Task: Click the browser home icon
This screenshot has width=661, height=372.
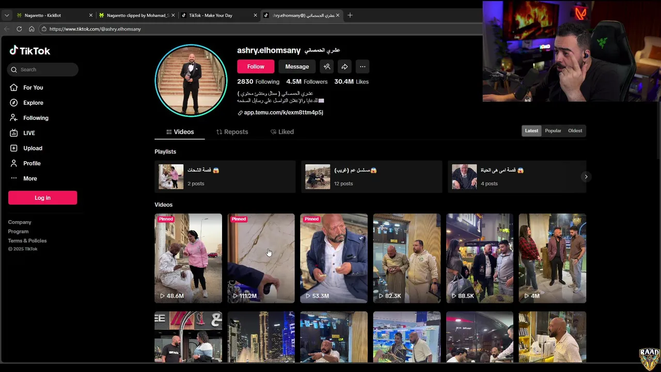Action: click(x=32, y=29)
